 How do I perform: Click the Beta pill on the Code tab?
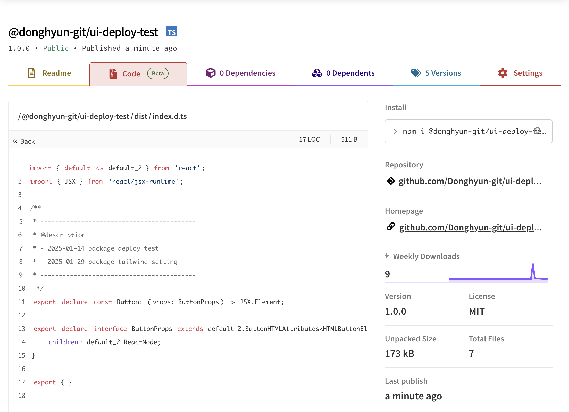[157, 73]
